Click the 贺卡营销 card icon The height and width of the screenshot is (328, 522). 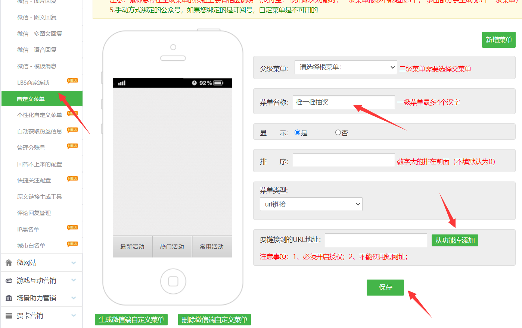click(x=9, y=316)
